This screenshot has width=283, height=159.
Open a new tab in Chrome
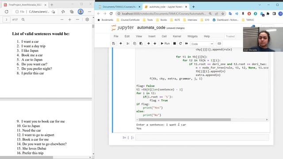(194, 7)
